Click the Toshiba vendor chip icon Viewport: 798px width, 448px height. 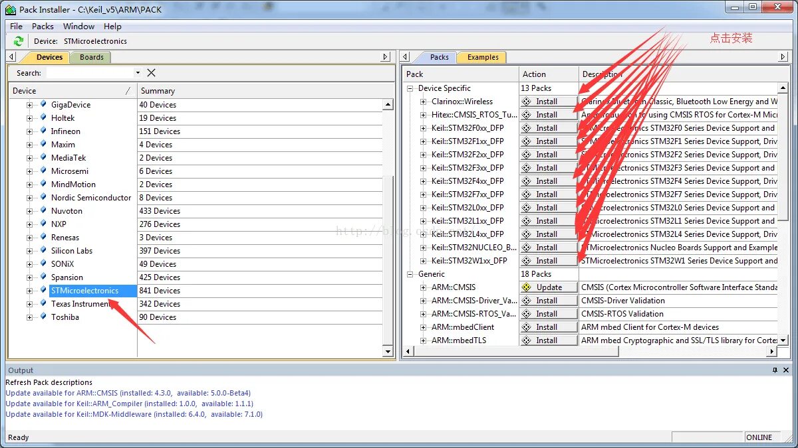coord(43,317)
